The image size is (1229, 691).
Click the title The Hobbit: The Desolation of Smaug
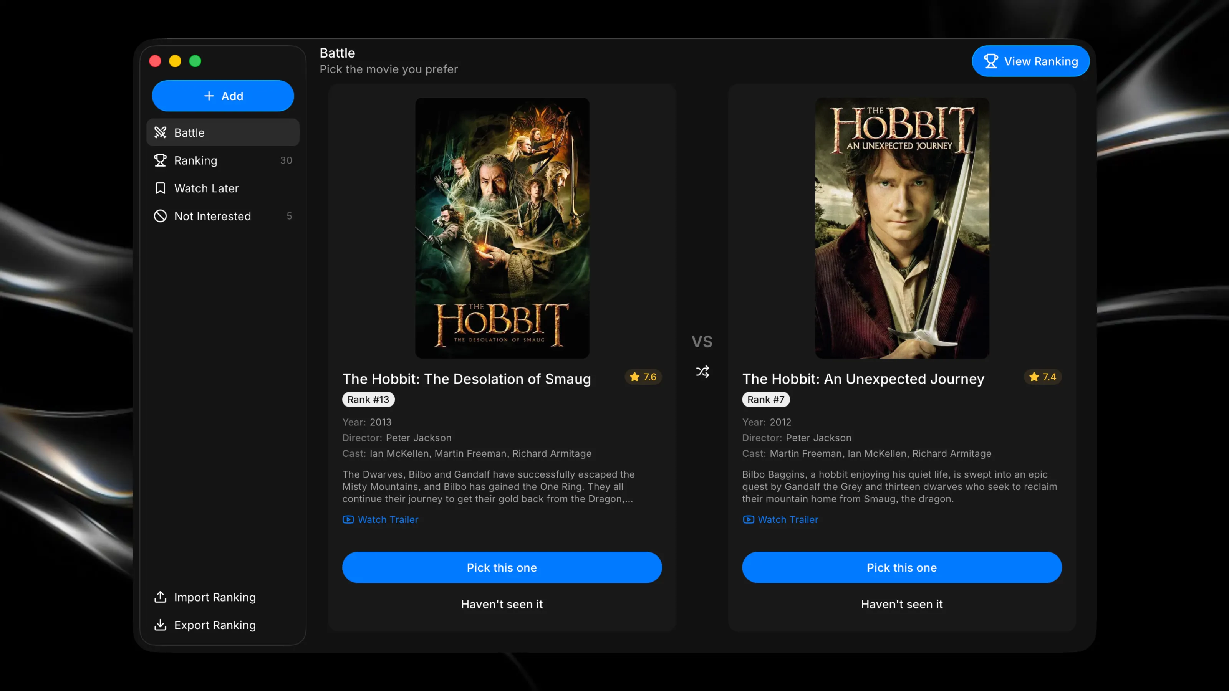[467, 379]
